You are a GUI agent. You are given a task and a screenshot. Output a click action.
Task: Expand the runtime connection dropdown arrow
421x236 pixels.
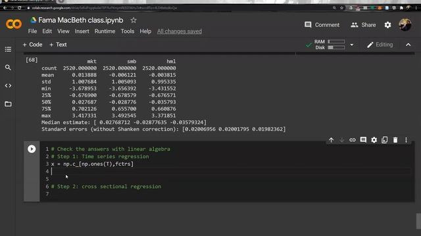(352, 45)
